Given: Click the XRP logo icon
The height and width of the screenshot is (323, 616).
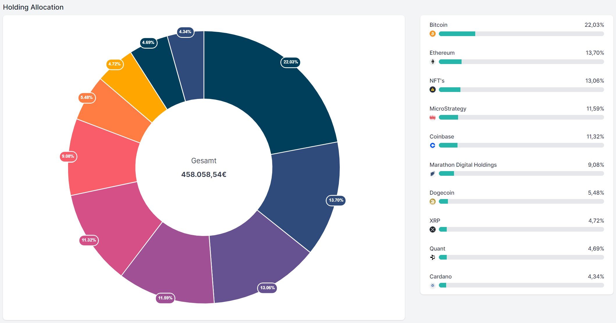Looking at the screenshot, I should 432,229.
